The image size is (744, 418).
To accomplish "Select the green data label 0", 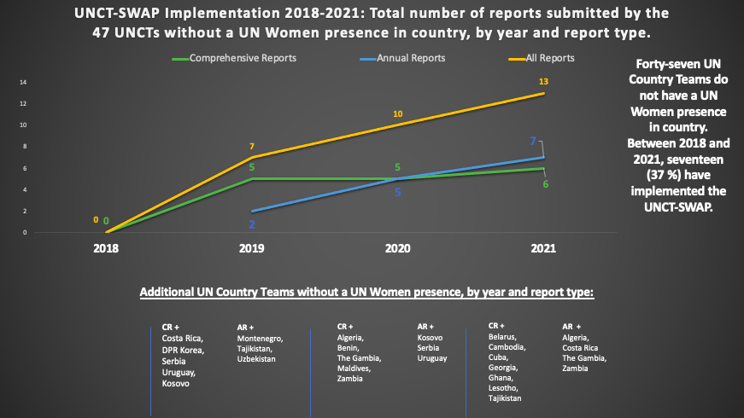I will tap(106, 221).
